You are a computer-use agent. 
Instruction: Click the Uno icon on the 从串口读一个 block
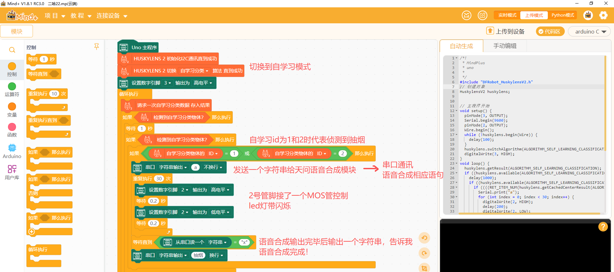pos(168,242)
